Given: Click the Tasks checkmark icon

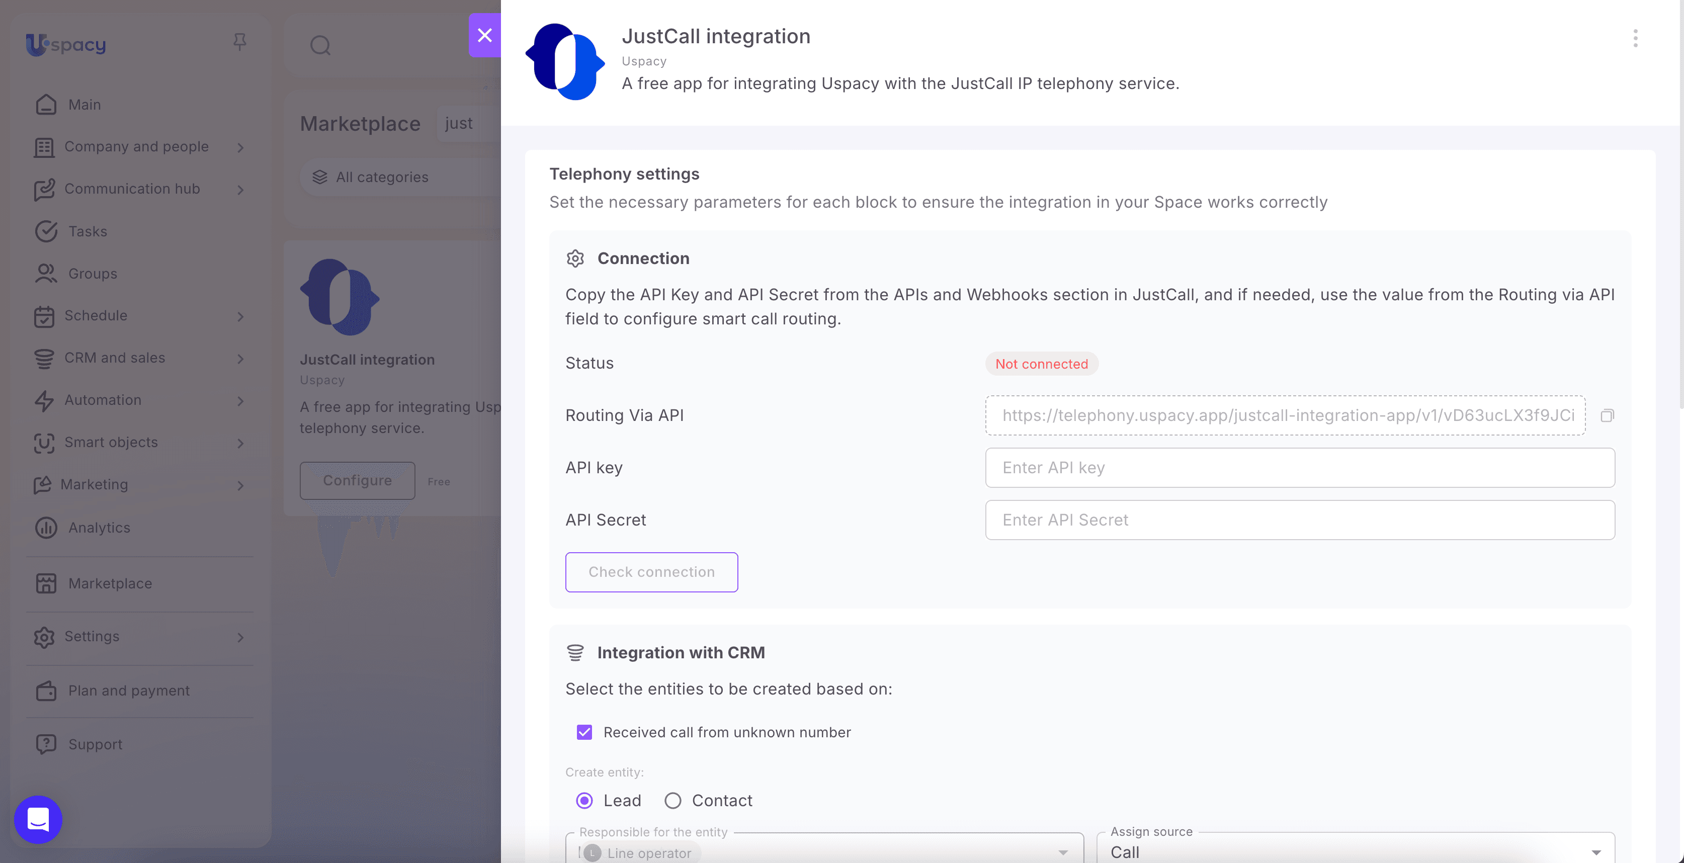Looking at the screenshot, I should 46,231.
